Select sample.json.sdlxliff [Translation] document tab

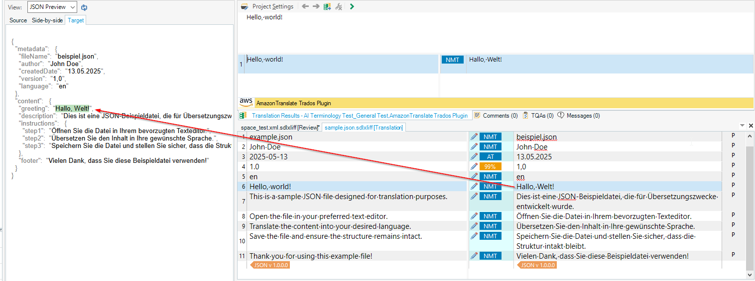click(364, 127)
